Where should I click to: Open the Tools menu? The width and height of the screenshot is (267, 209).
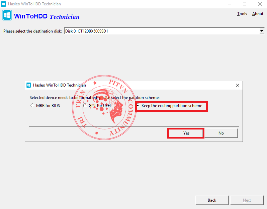tap(242, 14)
